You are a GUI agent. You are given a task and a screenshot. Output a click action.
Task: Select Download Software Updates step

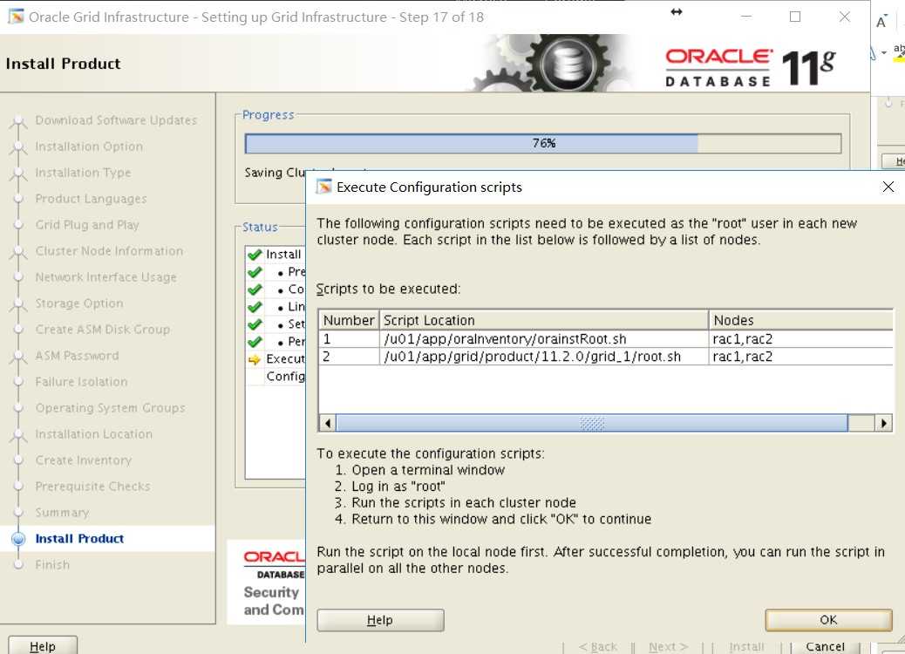[116, 120]
